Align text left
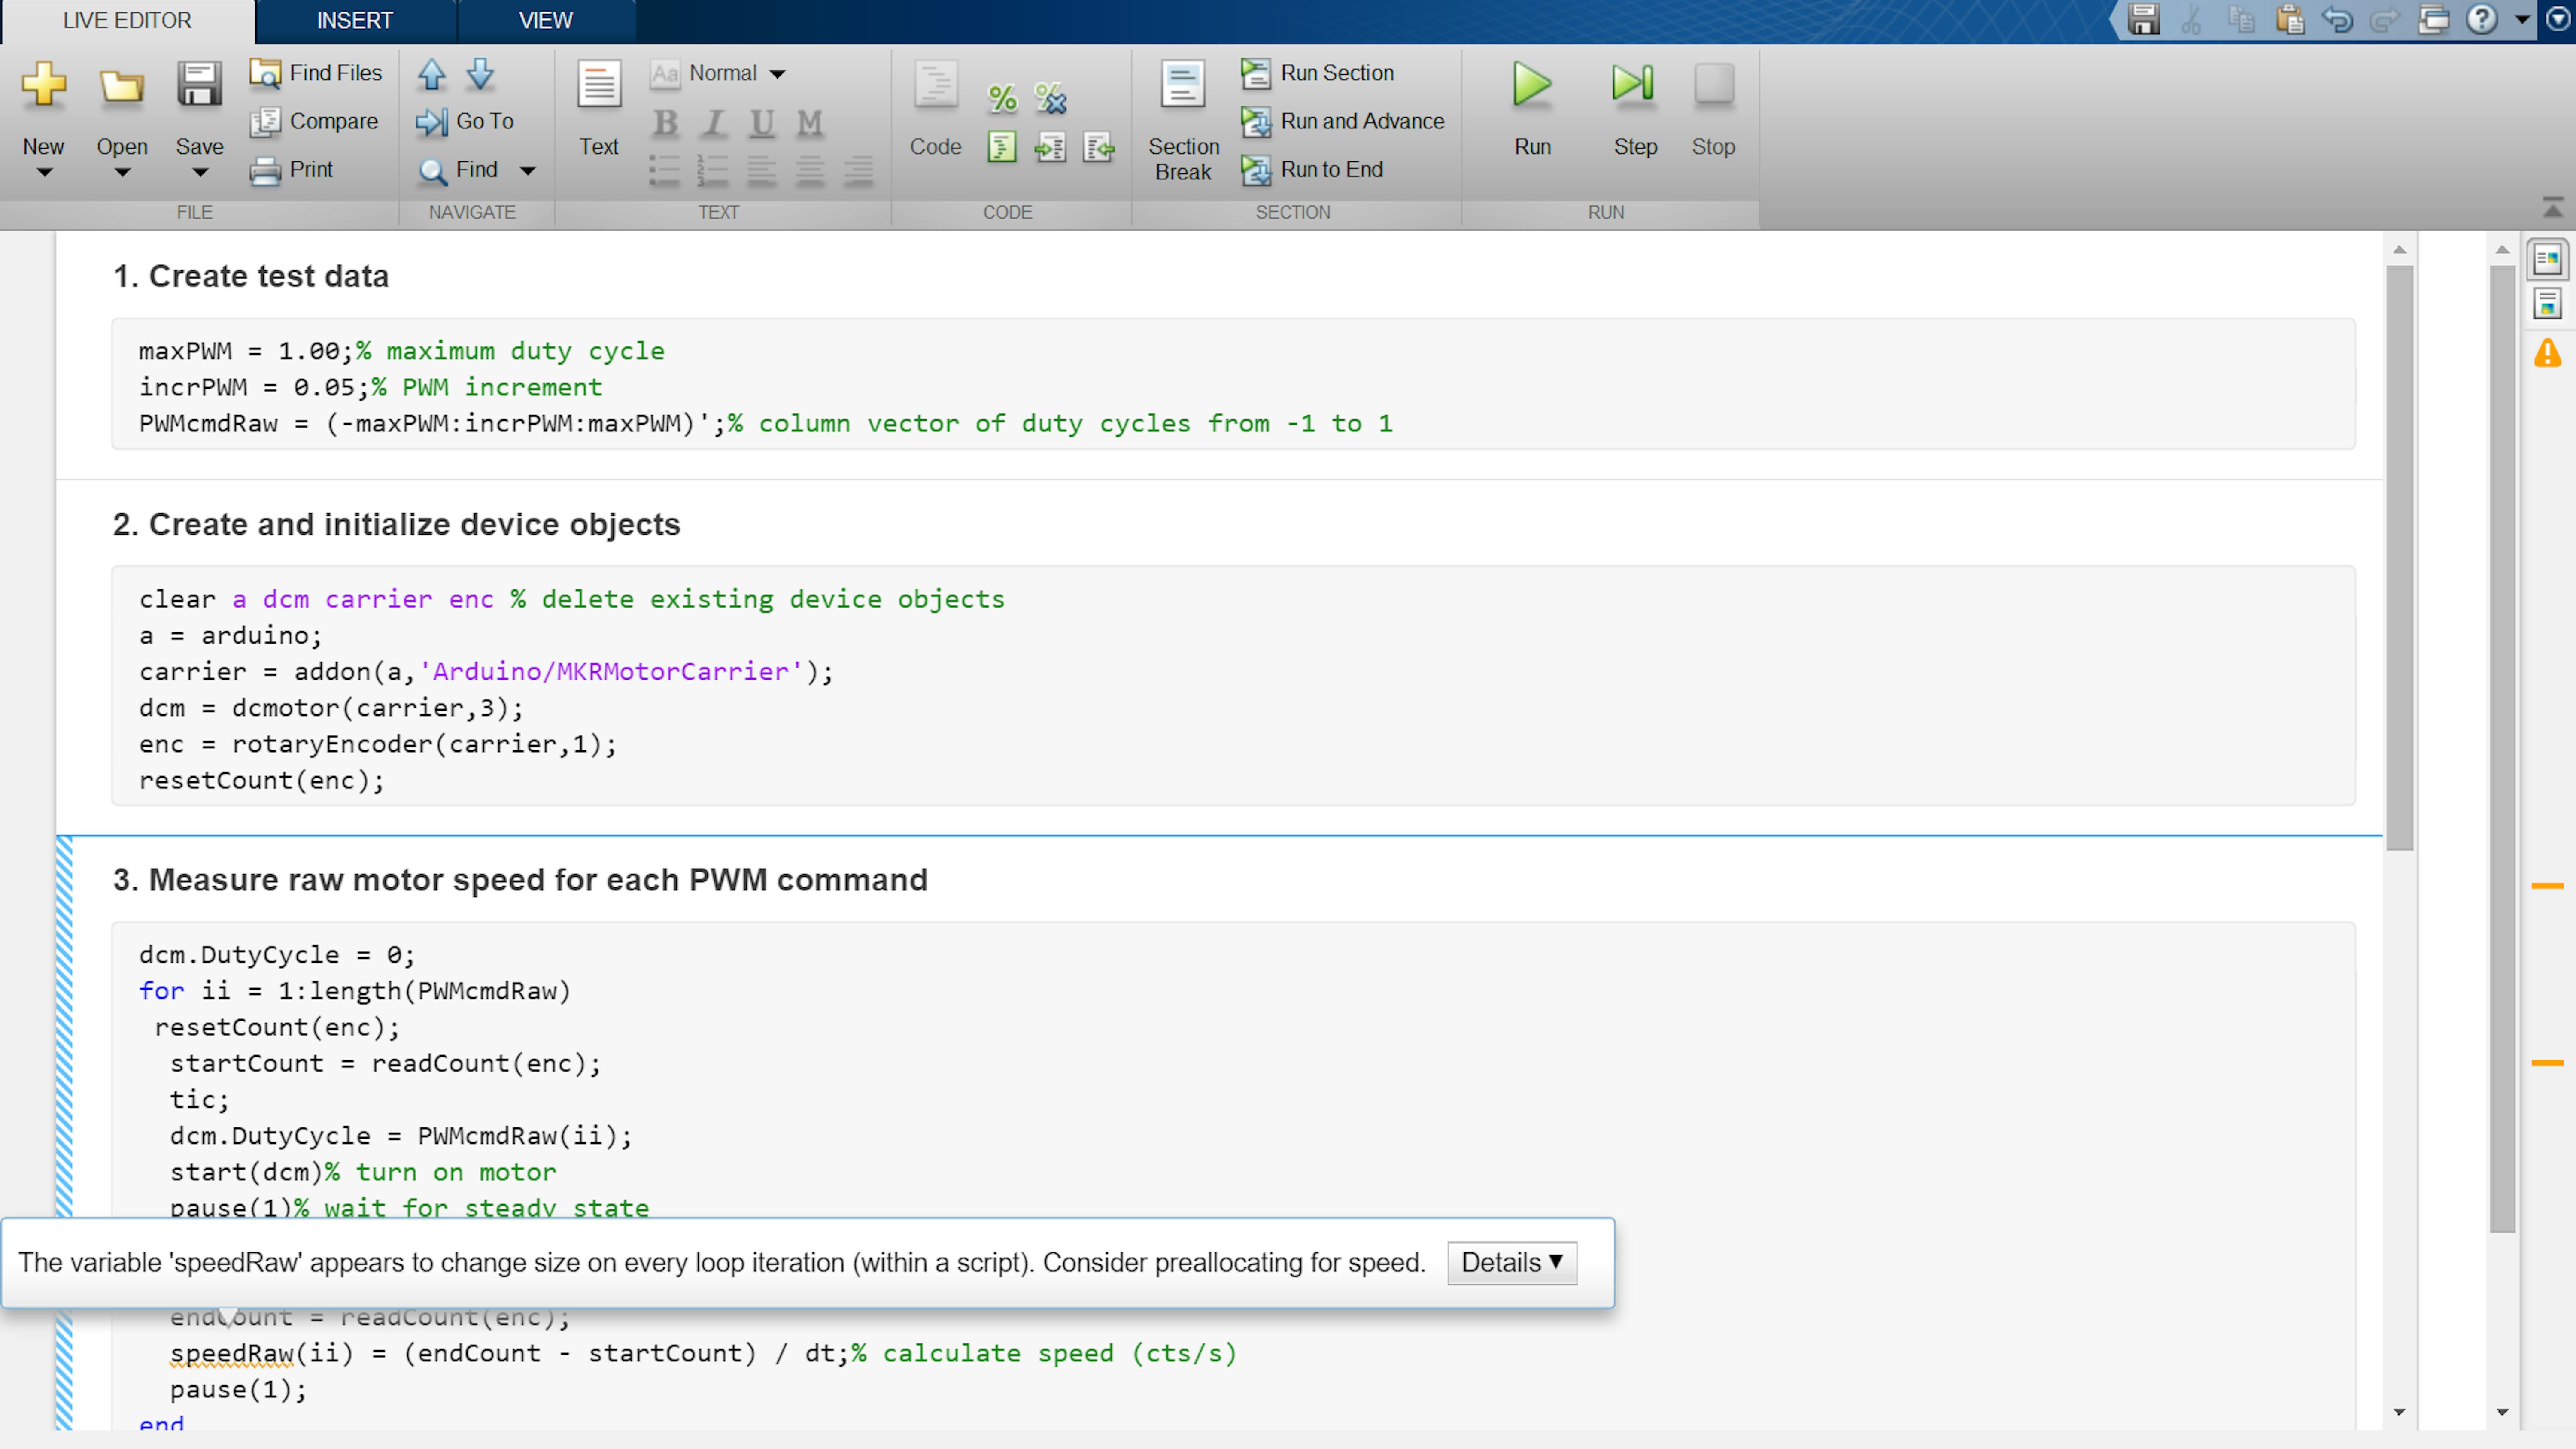Screen dimensions: 2576x1449 click(762, 171)
